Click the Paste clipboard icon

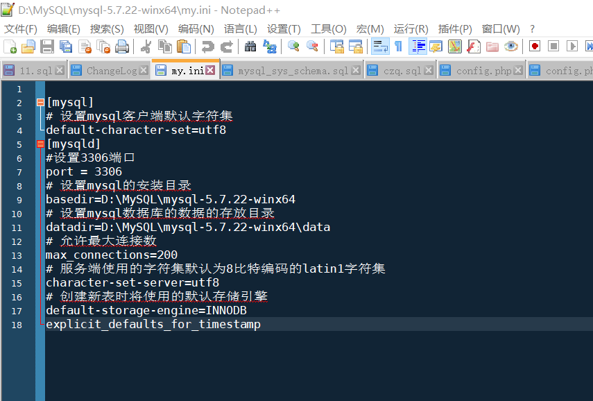(x=184, y=46)
